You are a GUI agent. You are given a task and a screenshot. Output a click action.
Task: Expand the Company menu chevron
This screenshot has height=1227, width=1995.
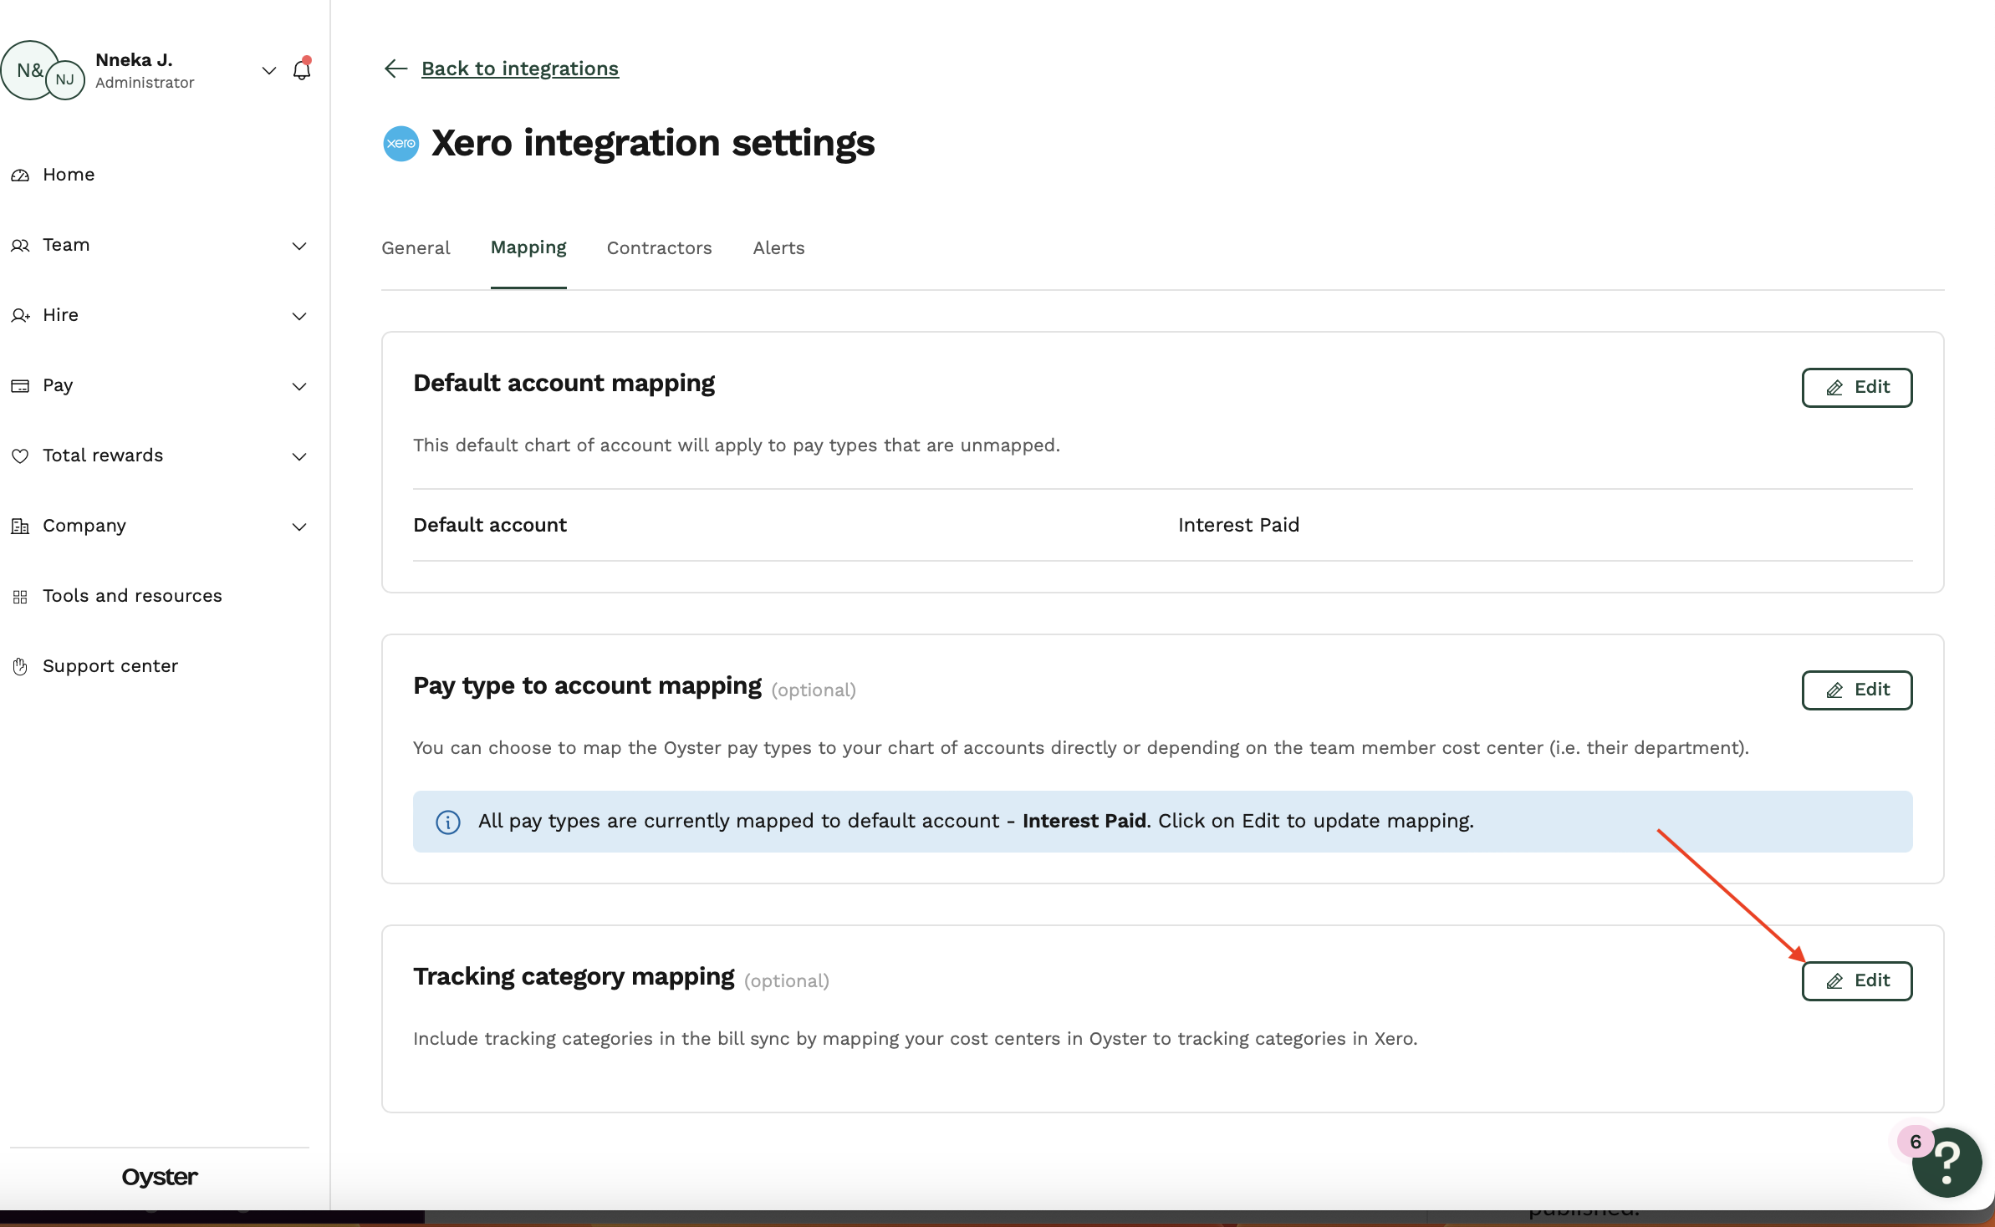299,527
